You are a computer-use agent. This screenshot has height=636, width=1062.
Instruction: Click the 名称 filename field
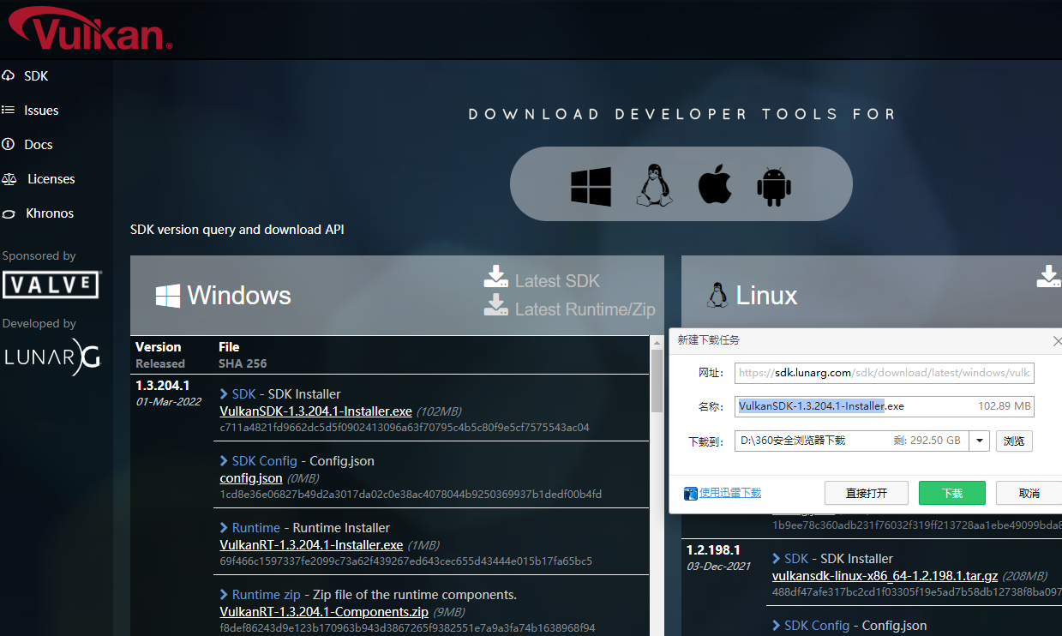pos(884,406)
